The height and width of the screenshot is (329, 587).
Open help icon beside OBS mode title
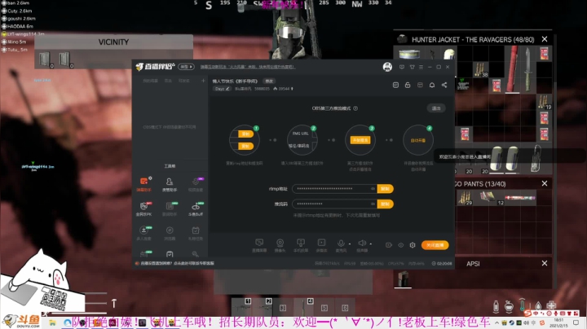pyautogui.click(x=355, y=108)
